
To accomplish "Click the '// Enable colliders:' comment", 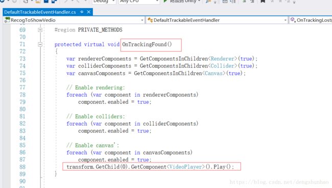I will (x=96, y=116).
